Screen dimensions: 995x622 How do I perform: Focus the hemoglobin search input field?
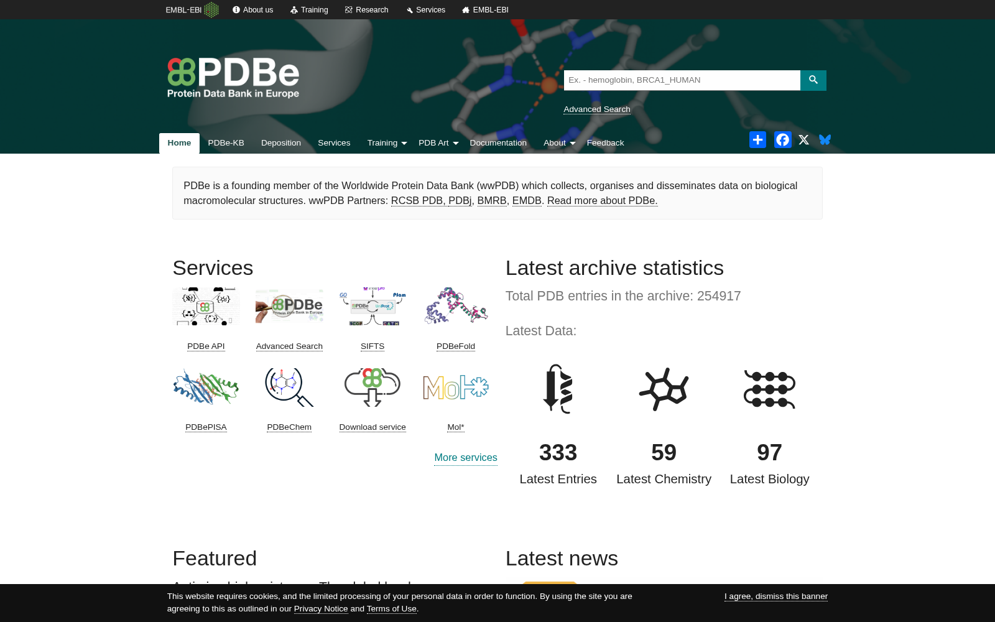(x=682, y=80)
